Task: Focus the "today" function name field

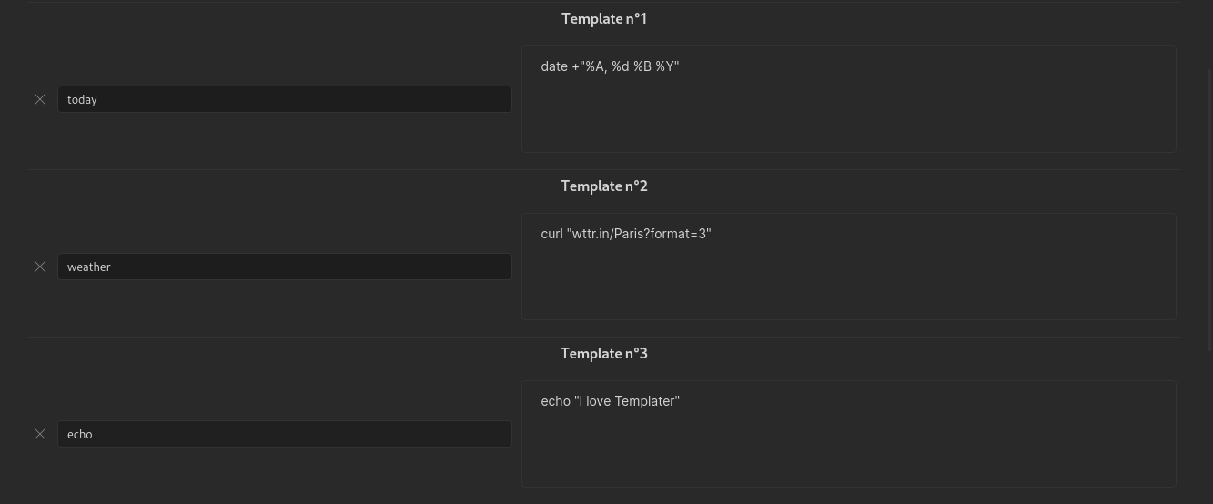Action: coord(284,99)
